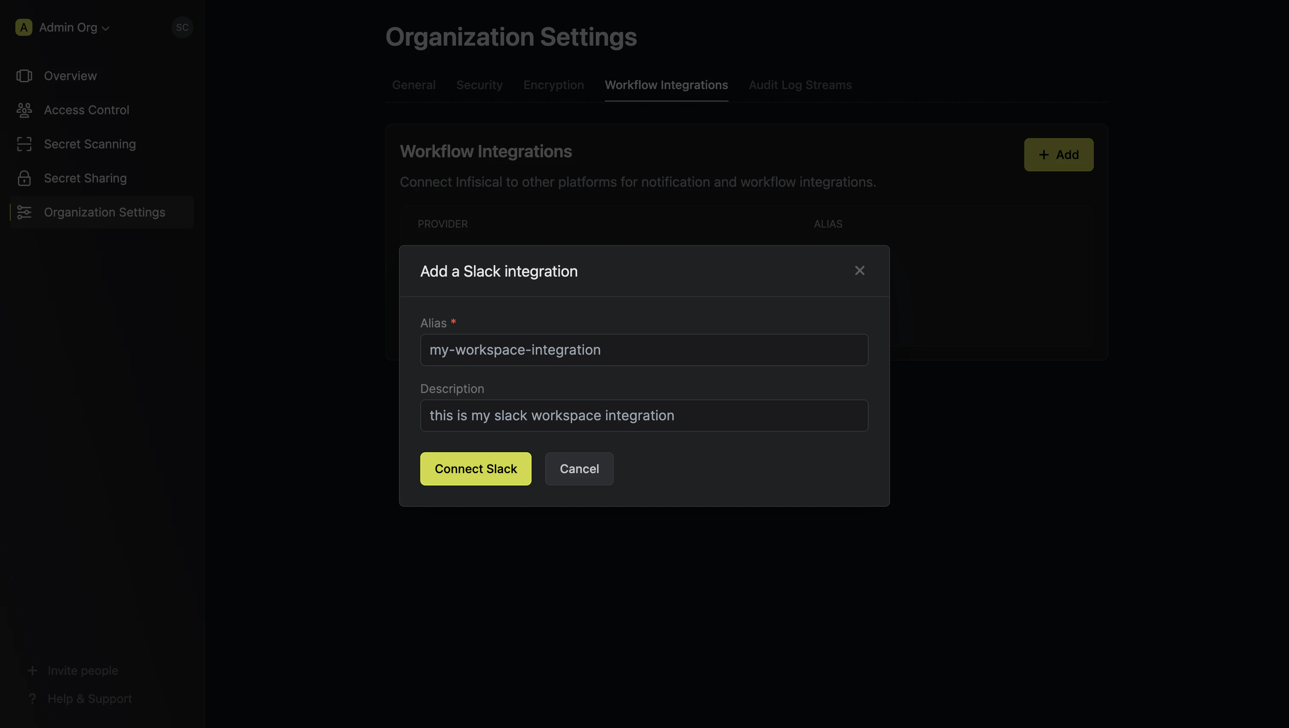Click the Alias field label
1289x728 pixels.
pos(433,323)
